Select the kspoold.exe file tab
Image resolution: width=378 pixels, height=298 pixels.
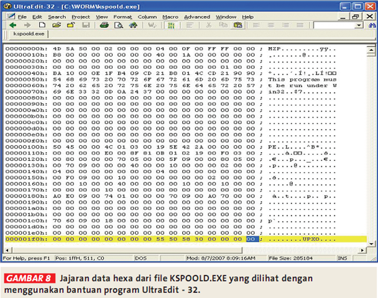click(x=29, y=34)
